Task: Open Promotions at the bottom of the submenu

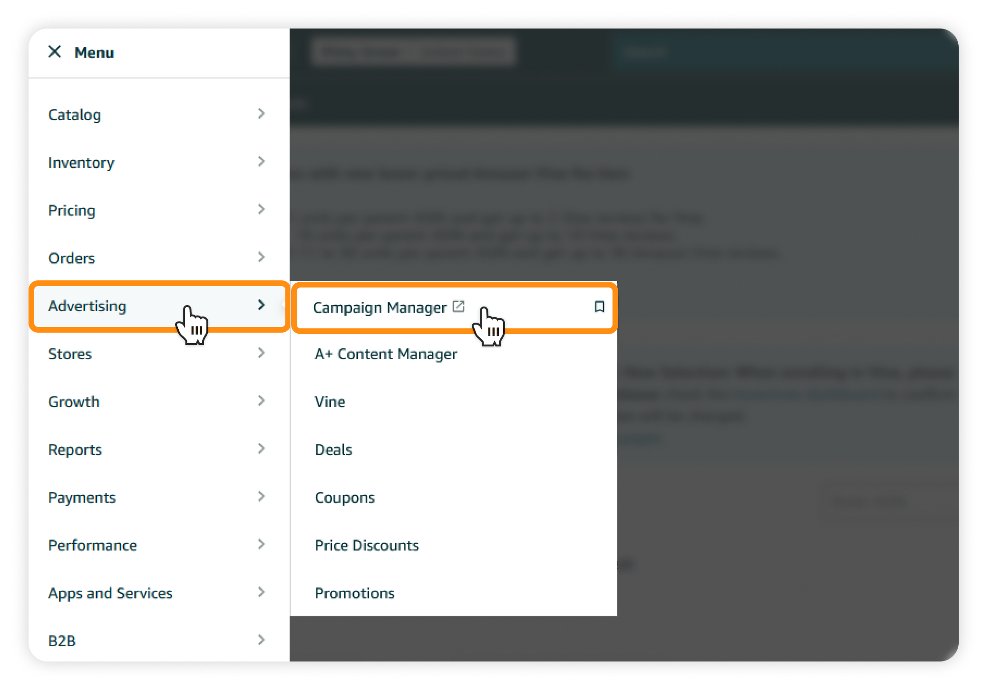Action: [354, 593]
